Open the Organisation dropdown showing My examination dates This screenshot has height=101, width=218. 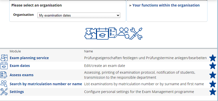point(79,15)
